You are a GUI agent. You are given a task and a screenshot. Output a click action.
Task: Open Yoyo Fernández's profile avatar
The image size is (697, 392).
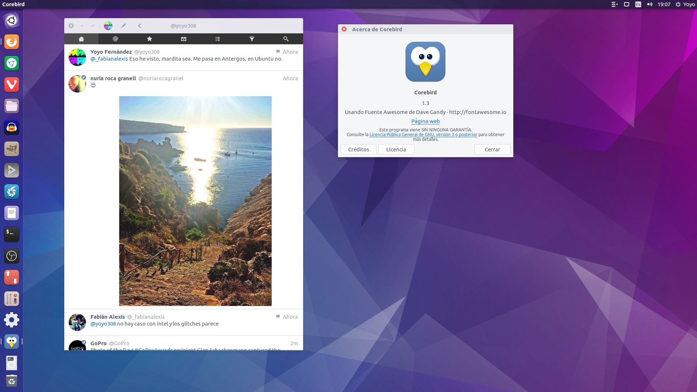pos(77,57)
